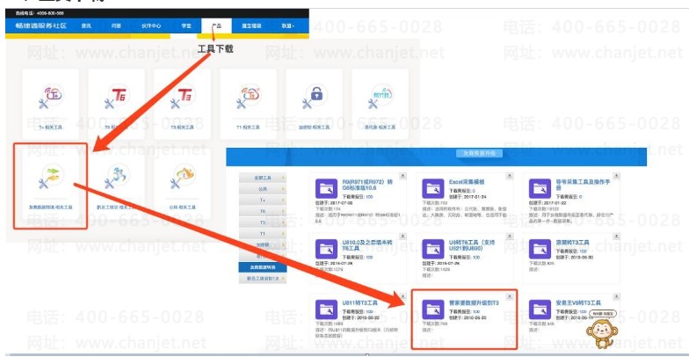Open the 易代账 相关工具 tile icon
Screen dimensions: 689x357
click(x=380, y=97)
